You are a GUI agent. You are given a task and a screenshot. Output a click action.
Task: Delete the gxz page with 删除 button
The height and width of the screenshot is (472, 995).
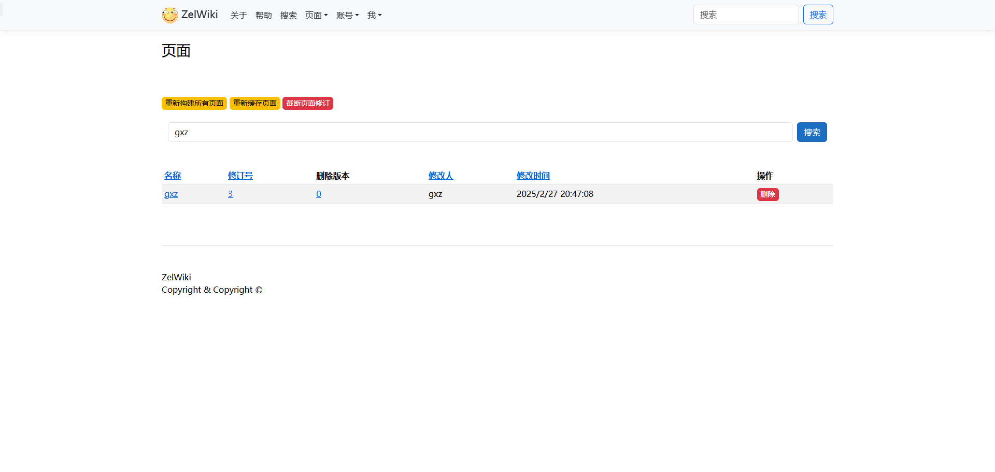(x=767, y=195)
